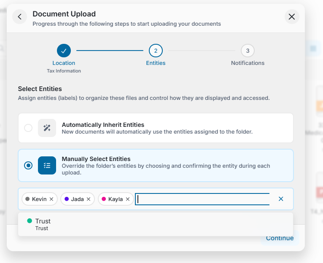
Task: Select step 2 Entities circle
Action: 156,51
